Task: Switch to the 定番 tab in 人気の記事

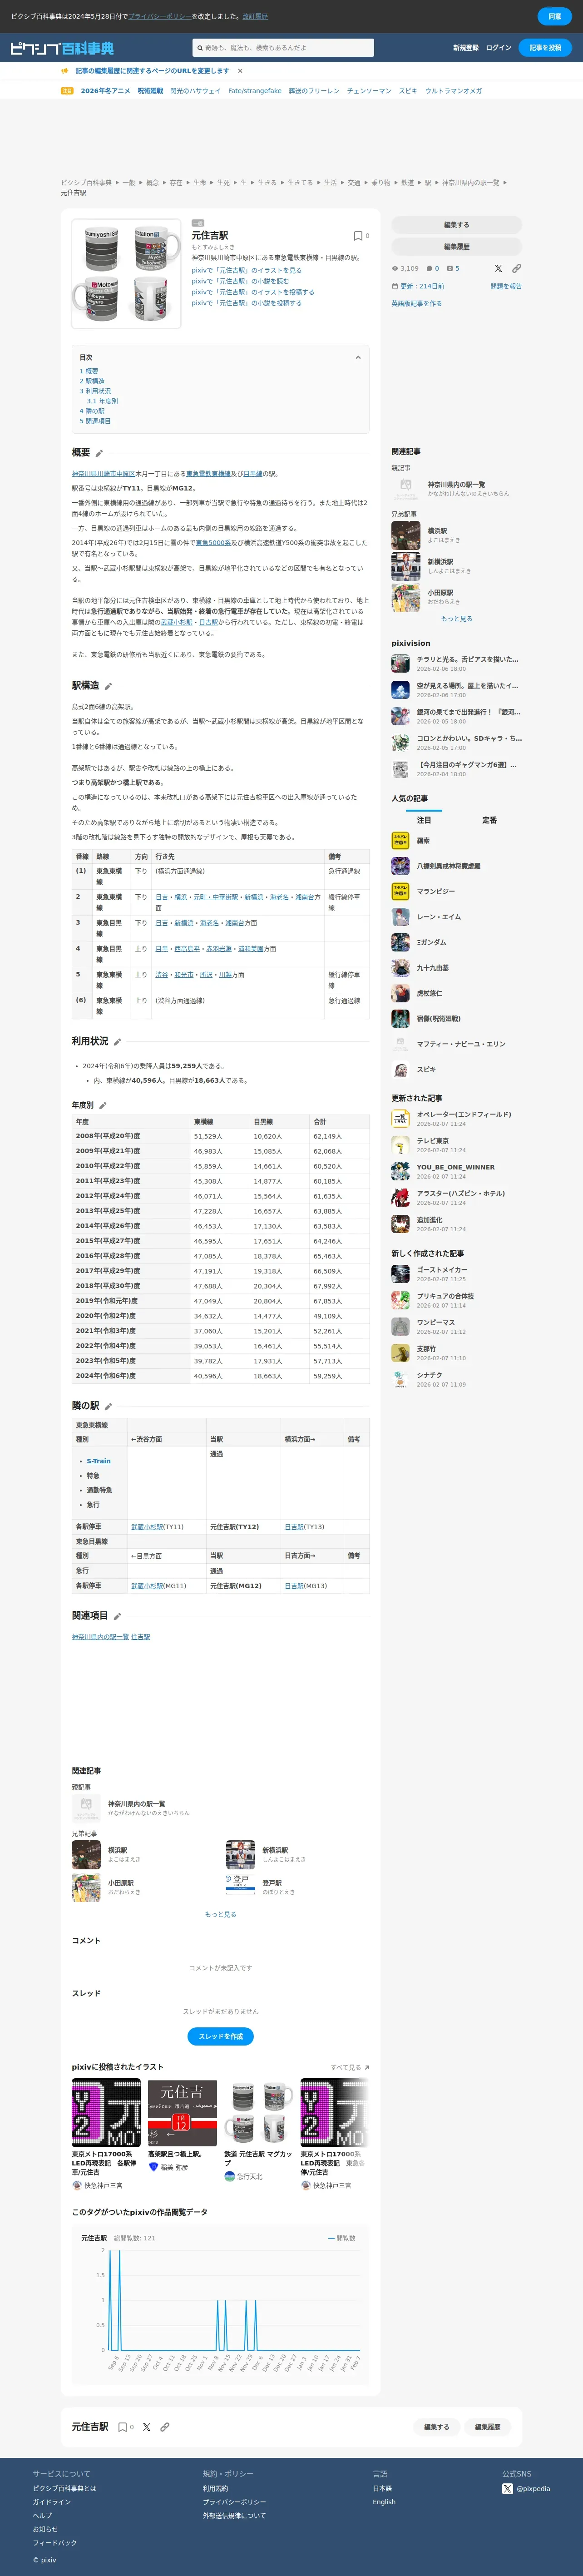Action: tap(489, 820)
